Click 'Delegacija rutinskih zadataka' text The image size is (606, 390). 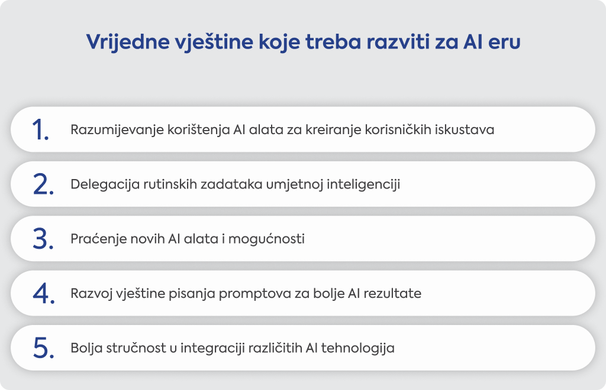(x=167, y=184)
